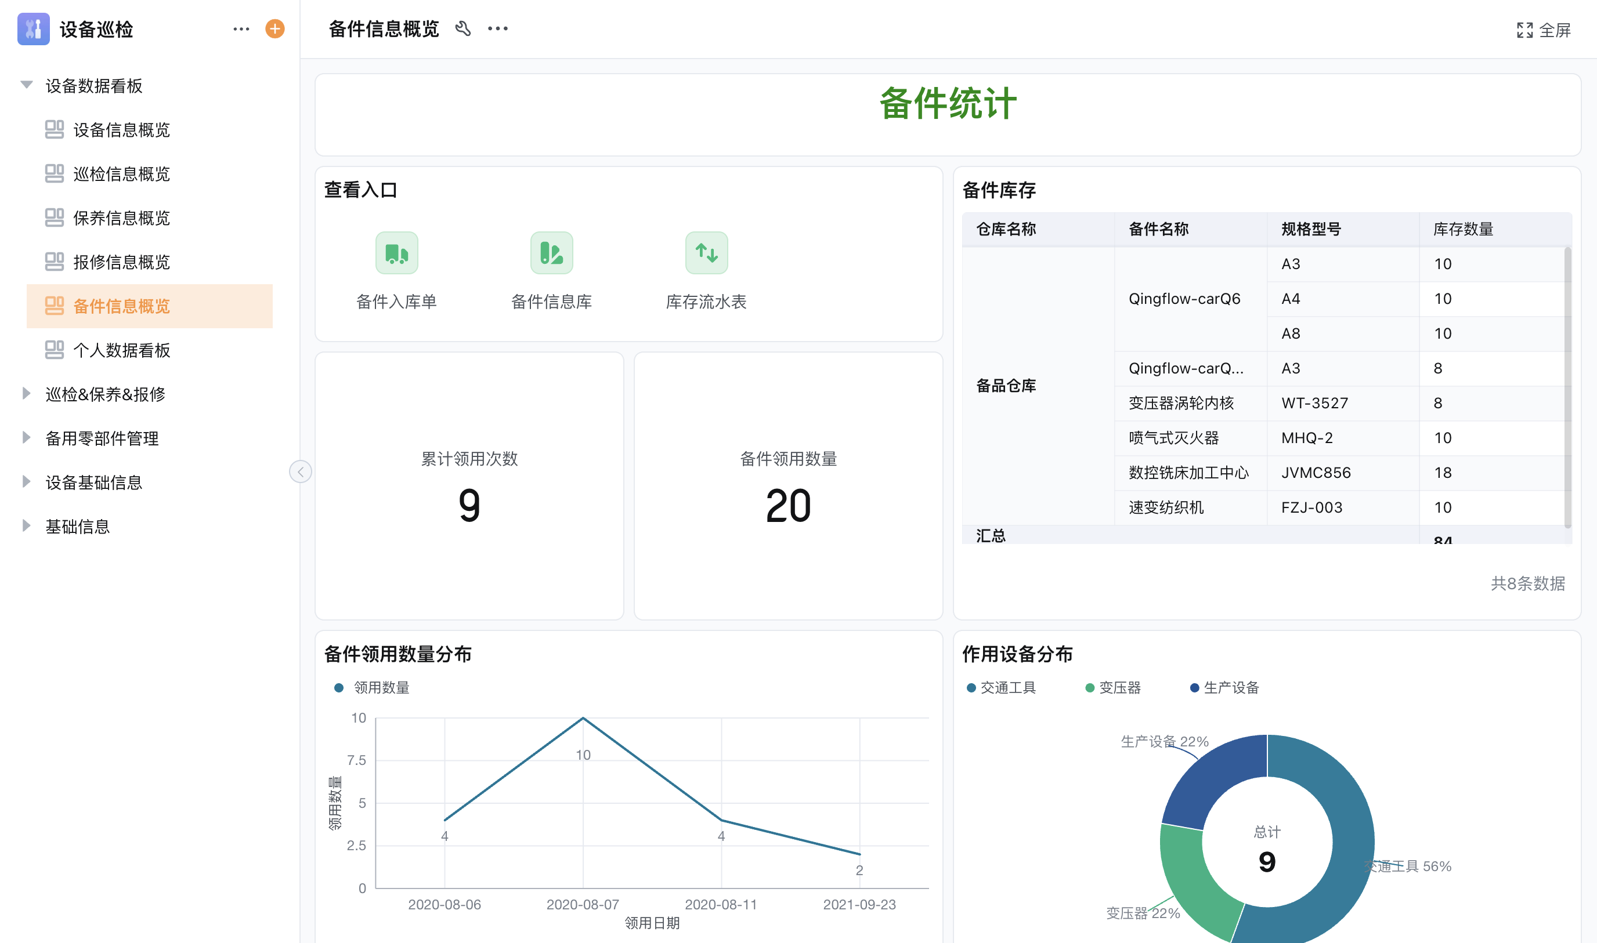Expand the 基础信息 group
Screen dimensions: 1597x943
[x=26, y=526]
